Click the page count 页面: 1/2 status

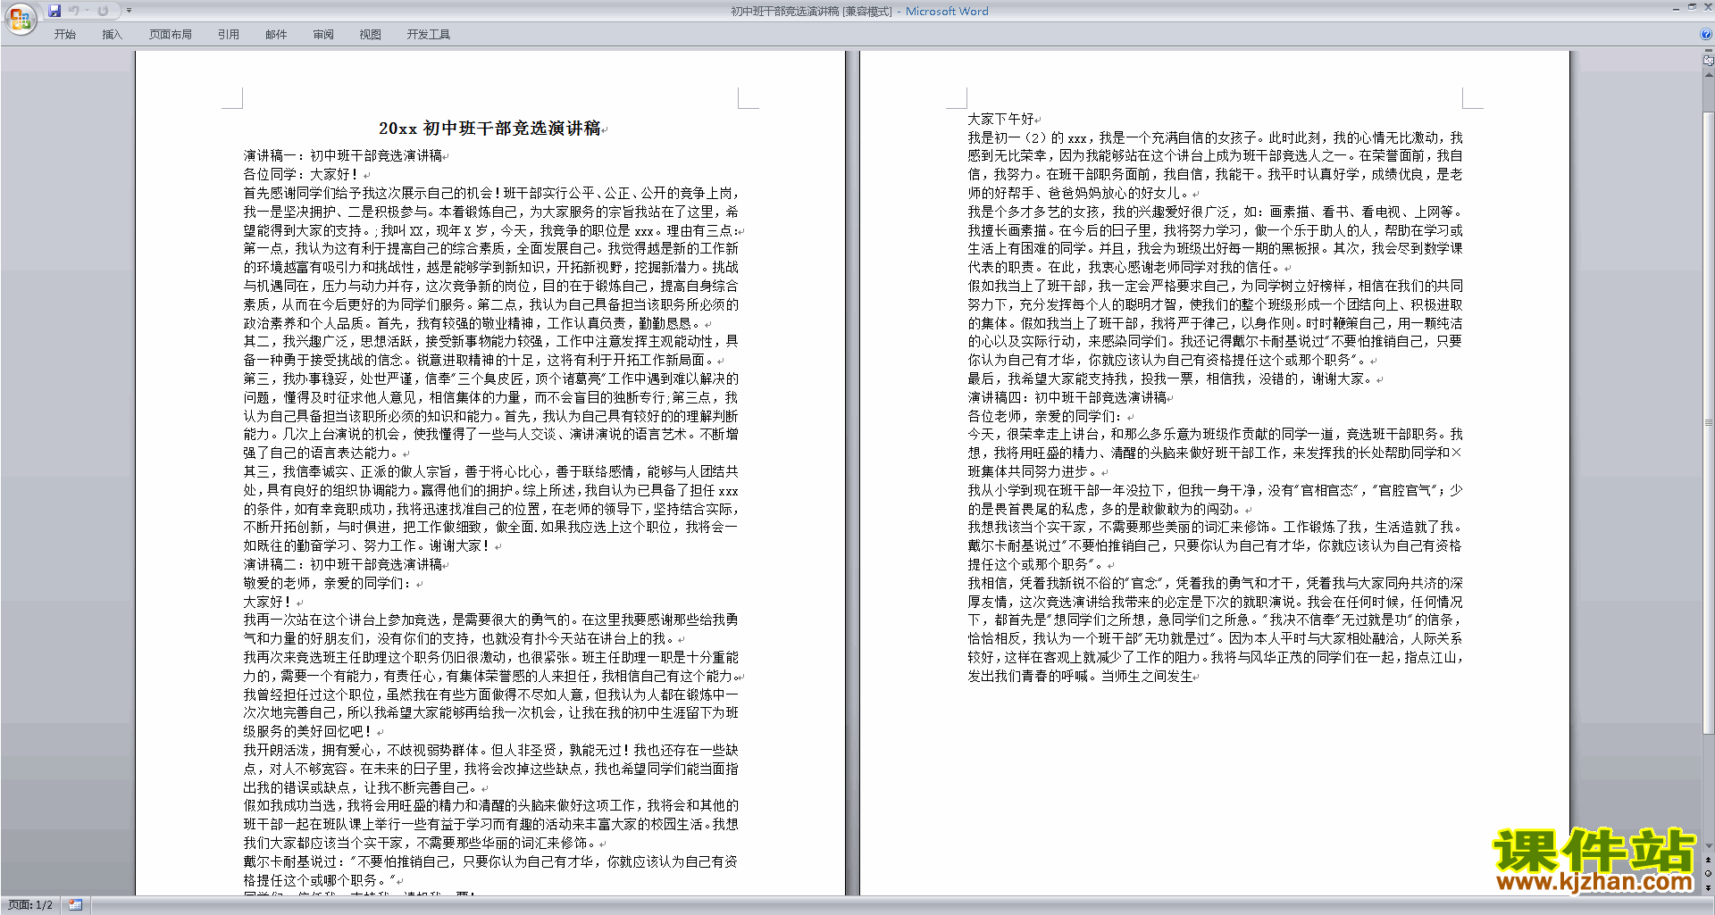click(x=30, y=905)
